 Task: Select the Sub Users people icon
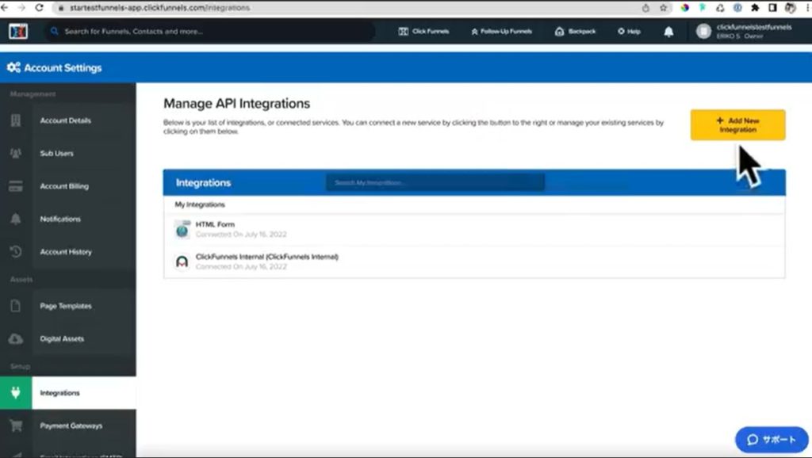(16, 154)
